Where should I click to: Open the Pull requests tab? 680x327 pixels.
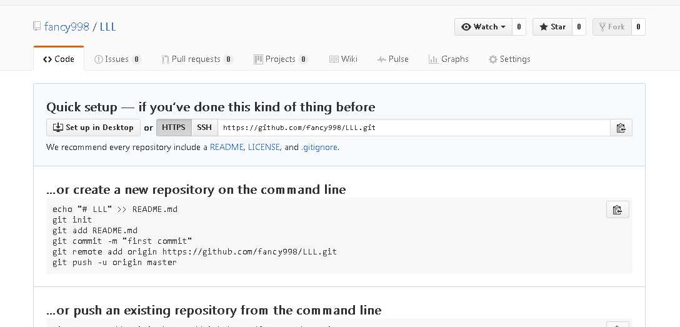197,59
